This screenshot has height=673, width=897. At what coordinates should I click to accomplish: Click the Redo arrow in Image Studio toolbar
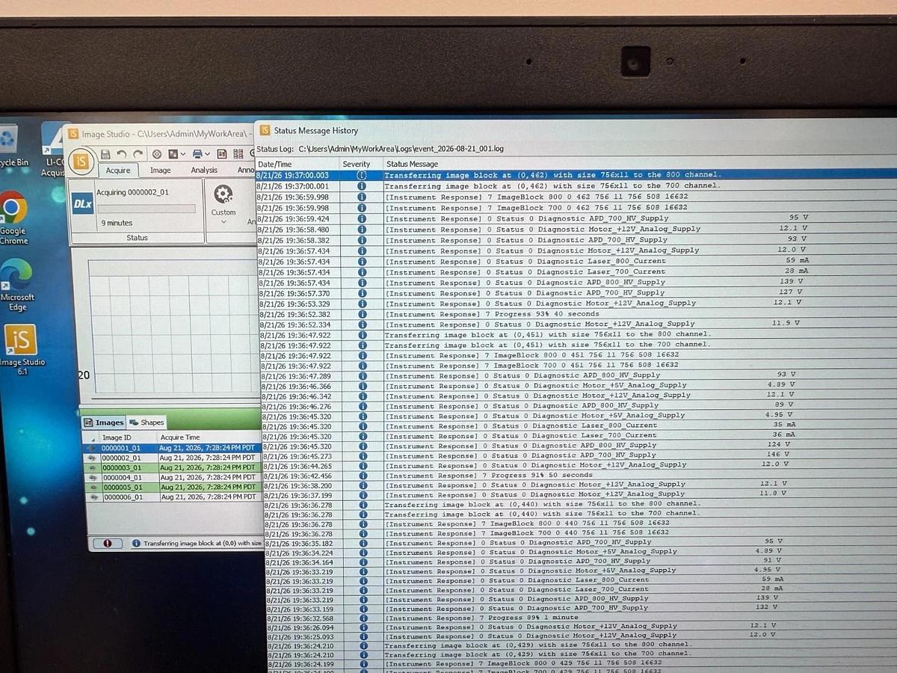tap(138, 154)
